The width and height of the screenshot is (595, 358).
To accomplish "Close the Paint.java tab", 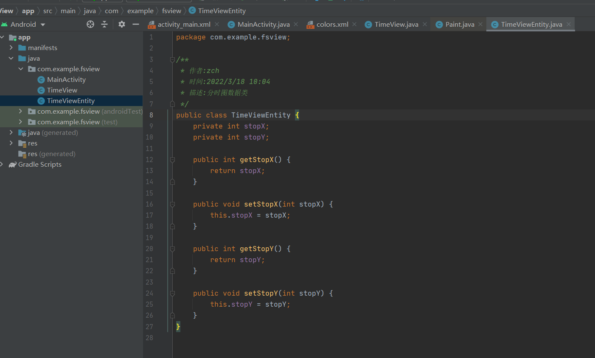I will click(480, 24).
